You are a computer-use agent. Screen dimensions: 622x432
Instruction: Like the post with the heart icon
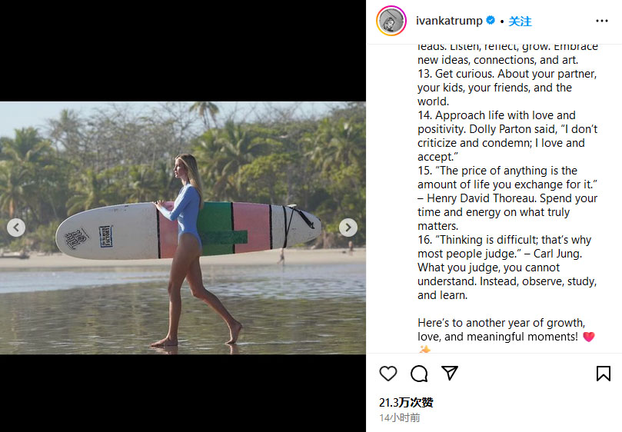pos(388,374)
